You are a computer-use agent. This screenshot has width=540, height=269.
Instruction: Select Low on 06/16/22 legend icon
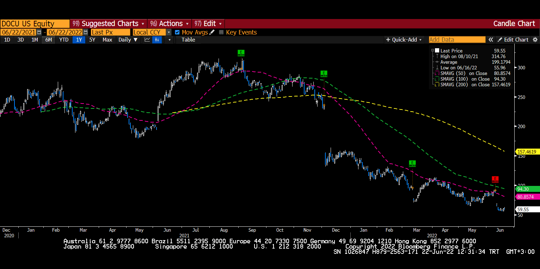coord(437,68)
